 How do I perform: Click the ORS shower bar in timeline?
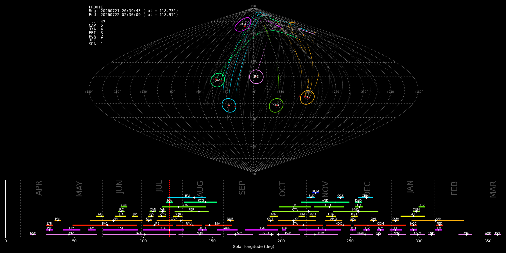click(340, 198)
